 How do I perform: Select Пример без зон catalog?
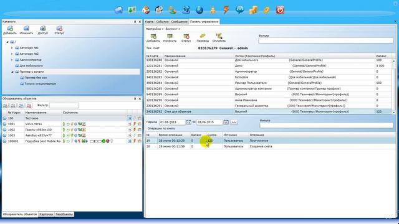(36, 78)
